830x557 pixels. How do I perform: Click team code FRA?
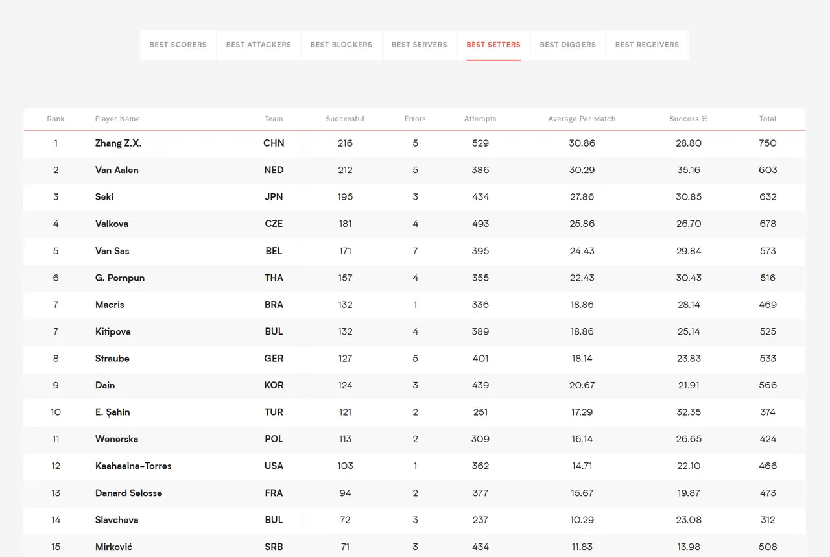[274, 493]
